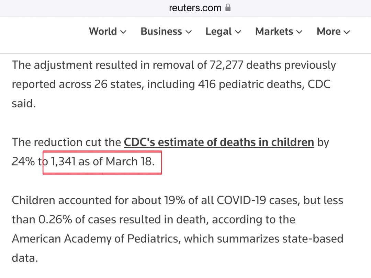The height and width of the screenshot is (278, 371).
Task: Expand the chevron next to World
Action: pyautogui.click(x=123, y=32)
